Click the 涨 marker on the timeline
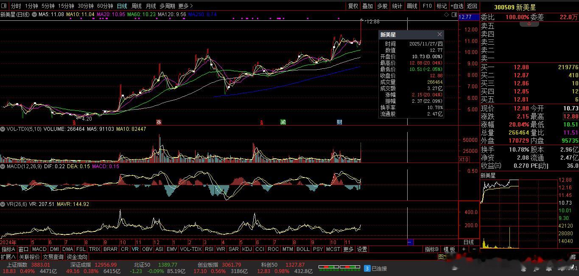 159,122
